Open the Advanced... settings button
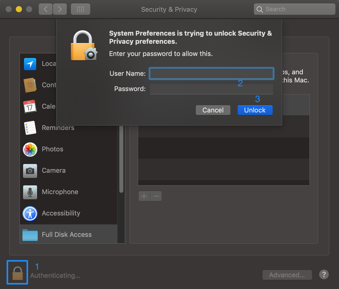This screenshot has width=339, height=289. tap(287, 275)
